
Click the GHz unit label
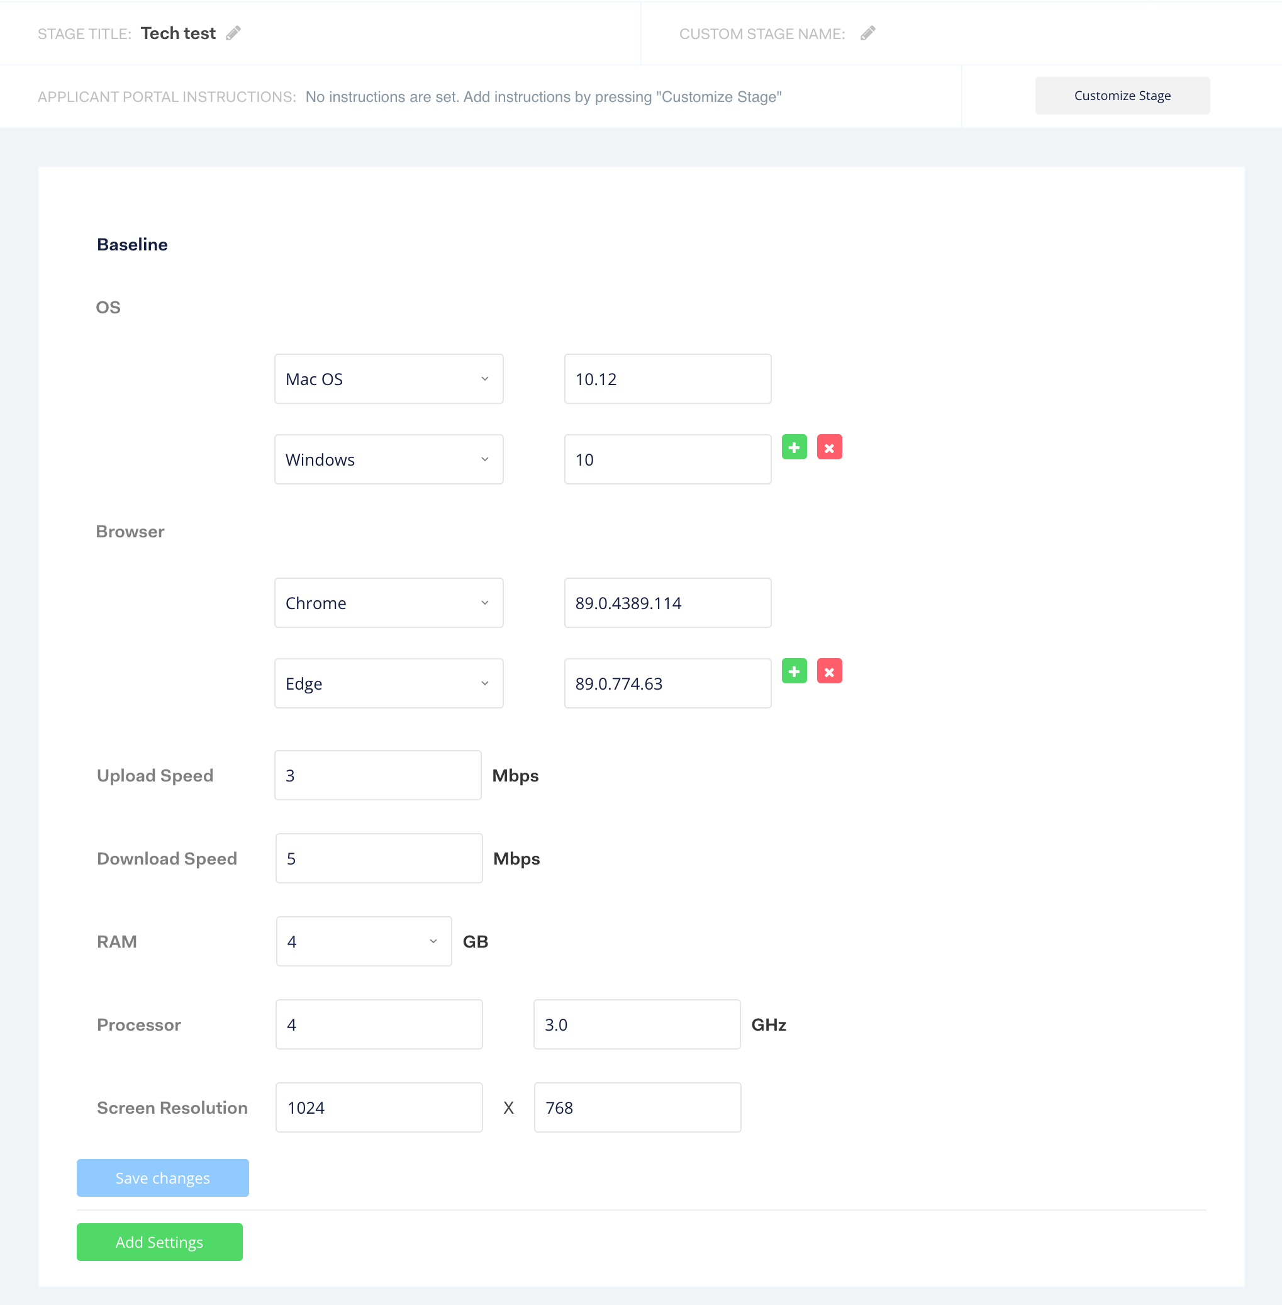click(x=769, y=1025)
